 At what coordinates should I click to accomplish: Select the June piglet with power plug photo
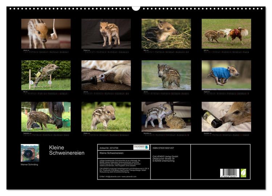click(106, 75)
